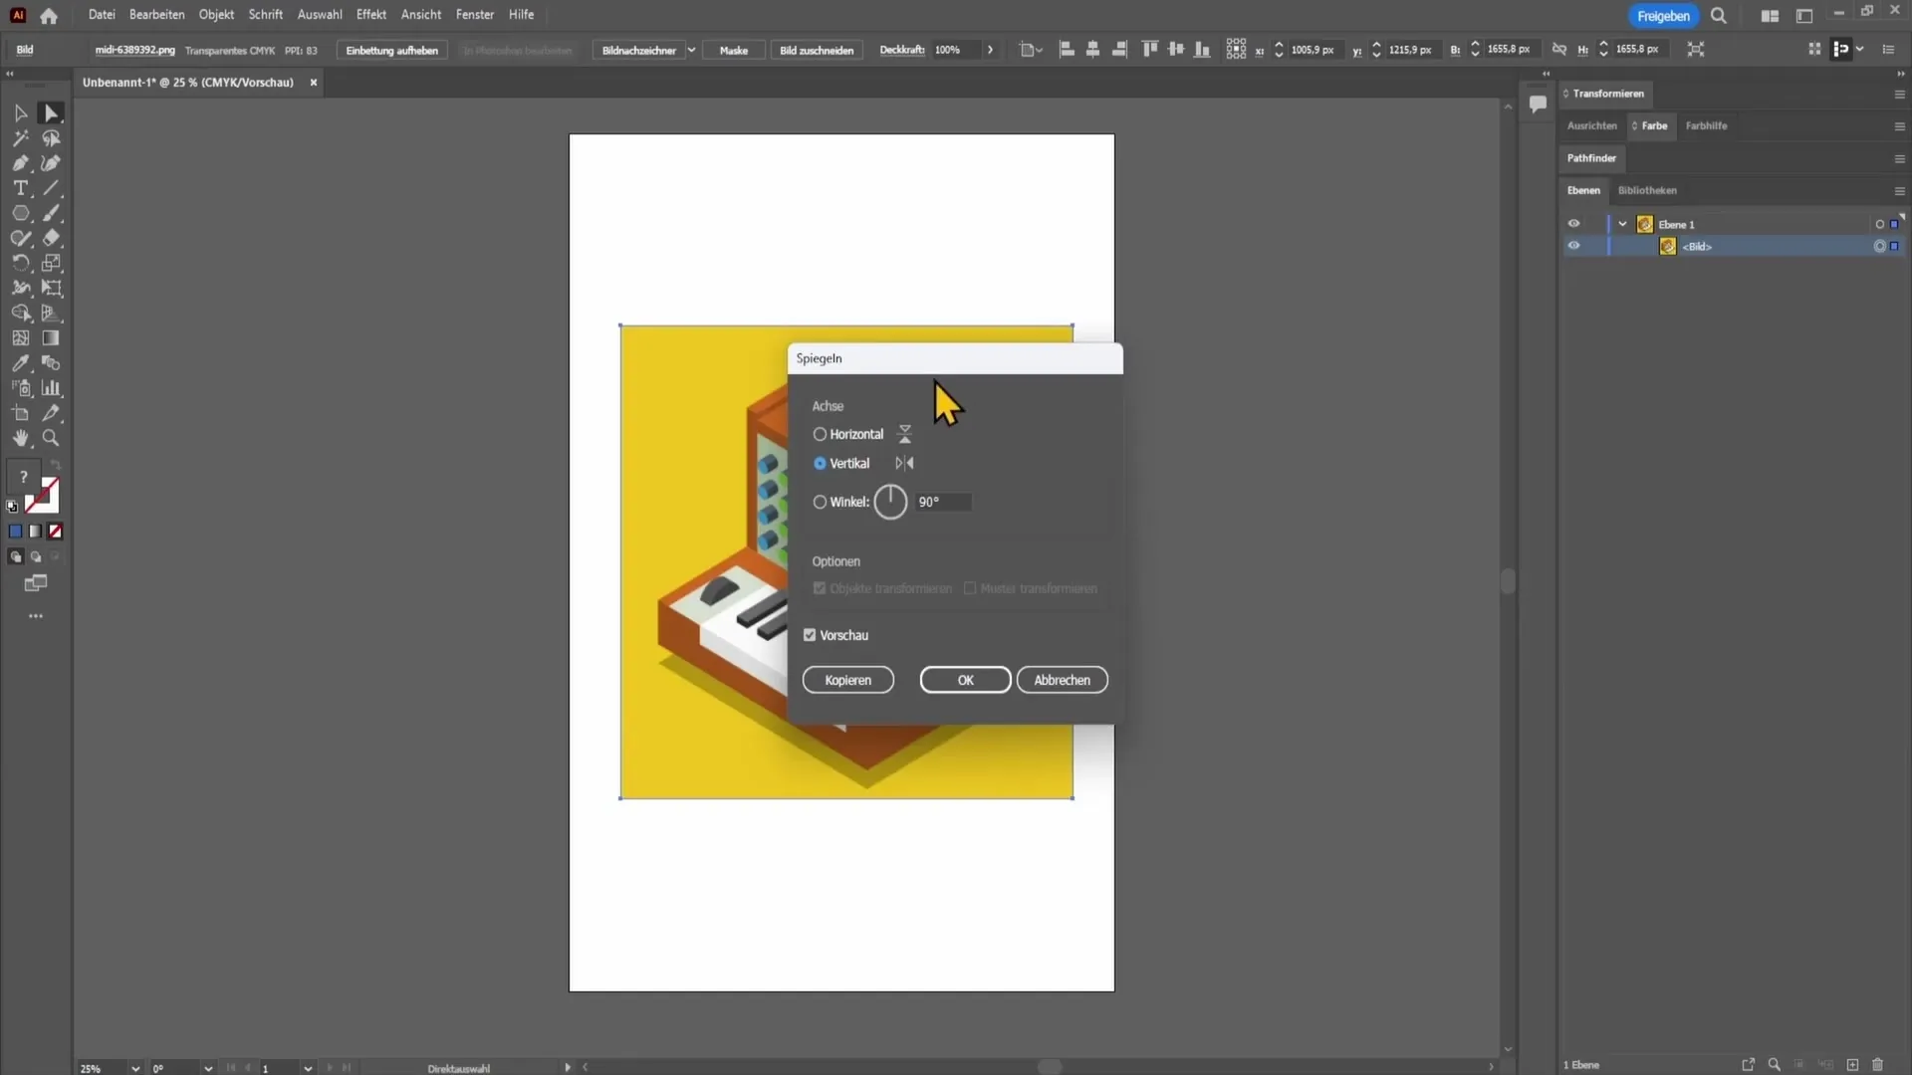Click the Bild zuschneiden button
1912x1075 pixels.
[x=817, y=50]
